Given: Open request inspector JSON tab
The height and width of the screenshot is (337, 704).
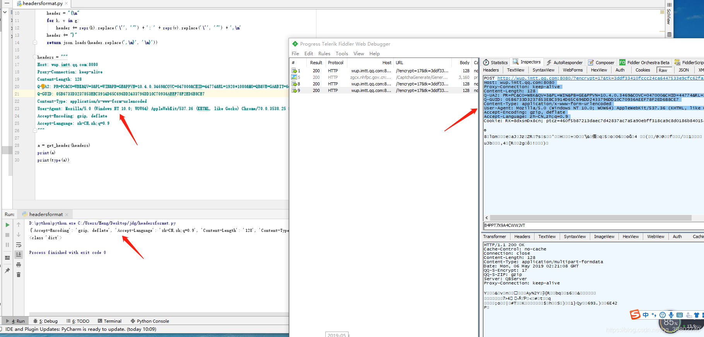Looking at the screenshot, I should coord(683,70).
